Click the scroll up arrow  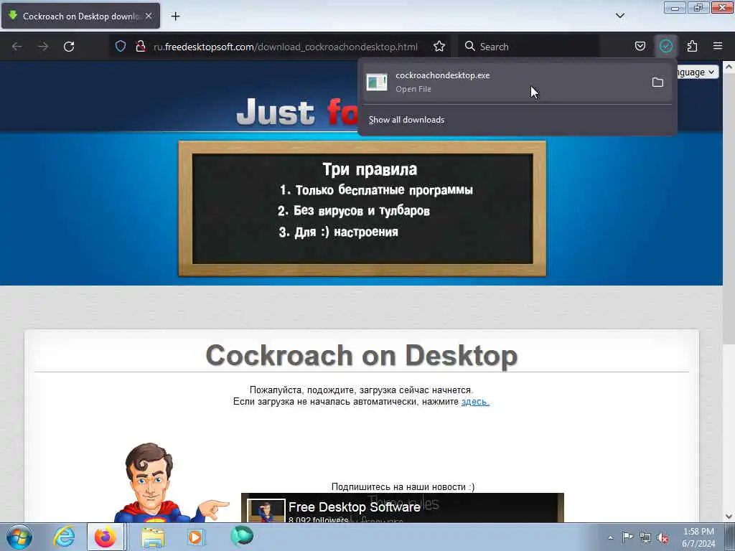(729, 67)
